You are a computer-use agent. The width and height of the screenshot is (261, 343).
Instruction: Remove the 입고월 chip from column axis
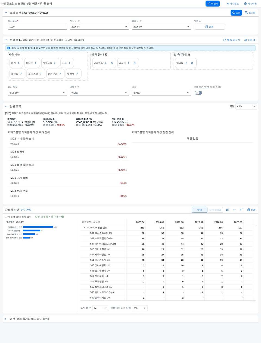click(192, 63)
